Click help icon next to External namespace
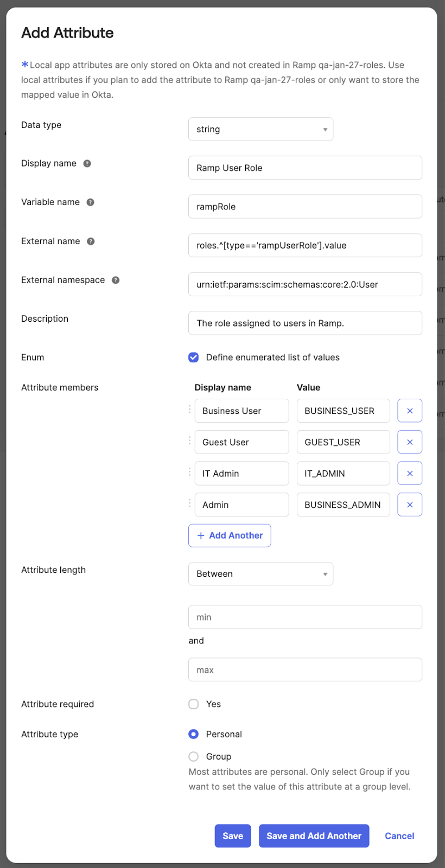Viewport: 445px width, 868px height. pos(116,280)
